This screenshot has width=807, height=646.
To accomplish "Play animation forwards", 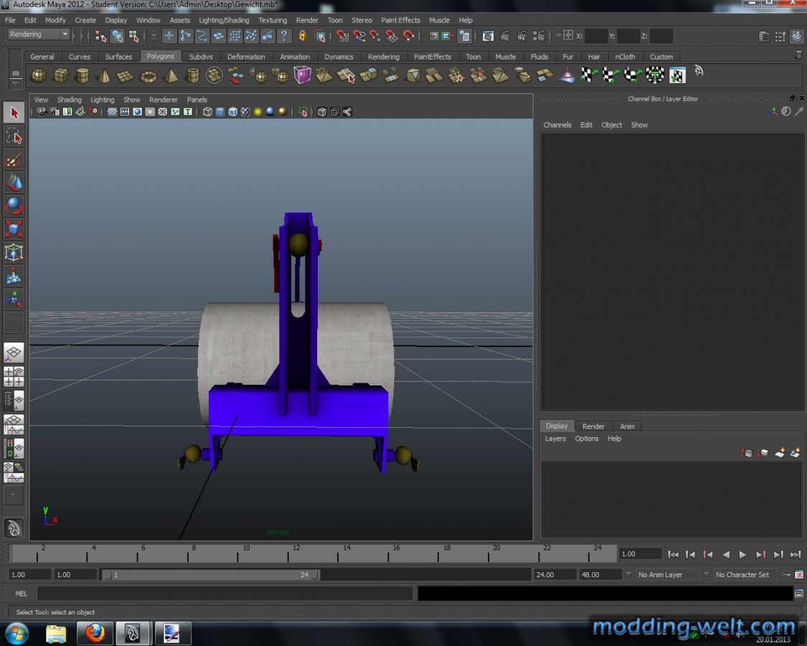I will click(x=742, y=554).
